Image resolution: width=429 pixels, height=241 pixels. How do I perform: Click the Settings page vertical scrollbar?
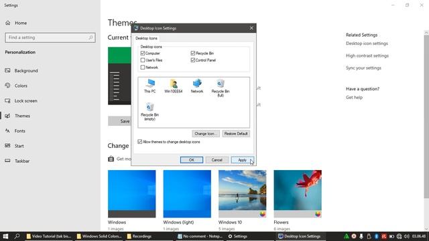coord(426,116)
